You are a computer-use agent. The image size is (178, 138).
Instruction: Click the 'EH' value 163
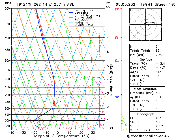pos(158,118)
